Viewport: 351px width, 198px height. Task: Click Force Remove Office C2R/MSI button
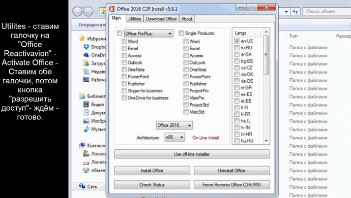click(231, 185)
